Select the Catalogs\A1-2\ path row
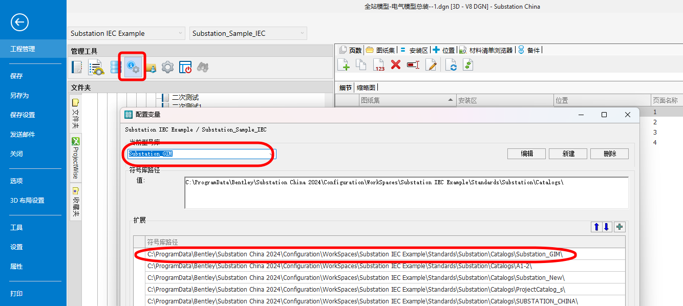The height and width of the screenshot is (306, 683). pyautogui.click(x=386, y=266)
